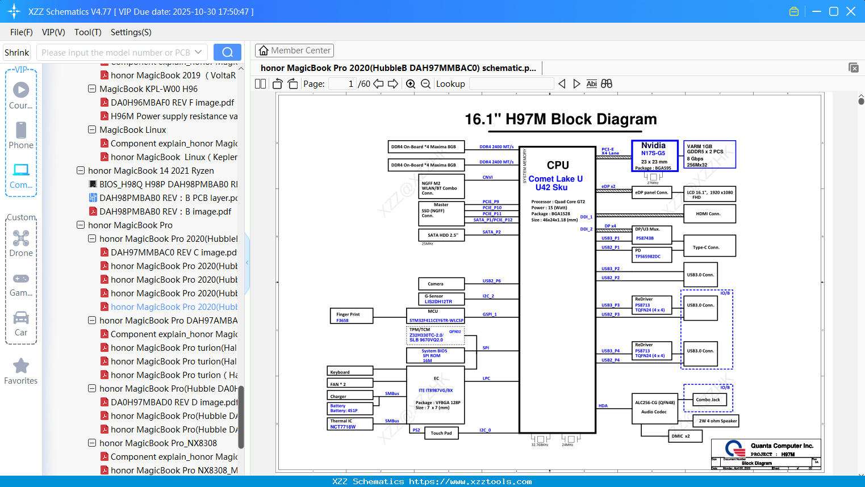
Task: Open honor MagicBook 2019 (VoltaR file
Action: [x=173, y=75]
